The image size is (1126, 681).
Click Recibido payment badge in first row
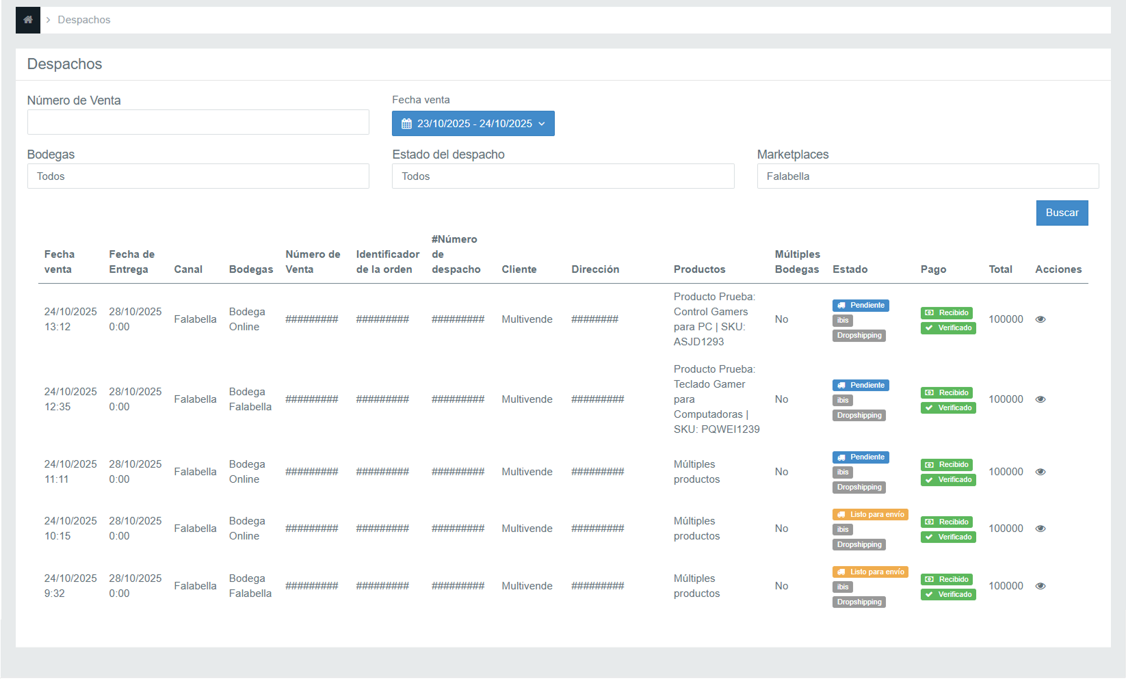[x=947, y=313]
